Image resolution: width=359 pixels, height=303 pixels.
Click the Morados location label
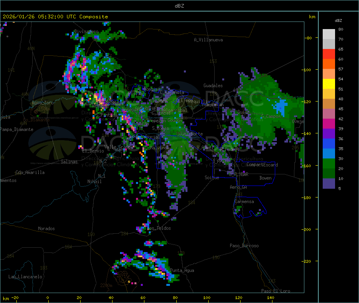(x=46, y=229)
